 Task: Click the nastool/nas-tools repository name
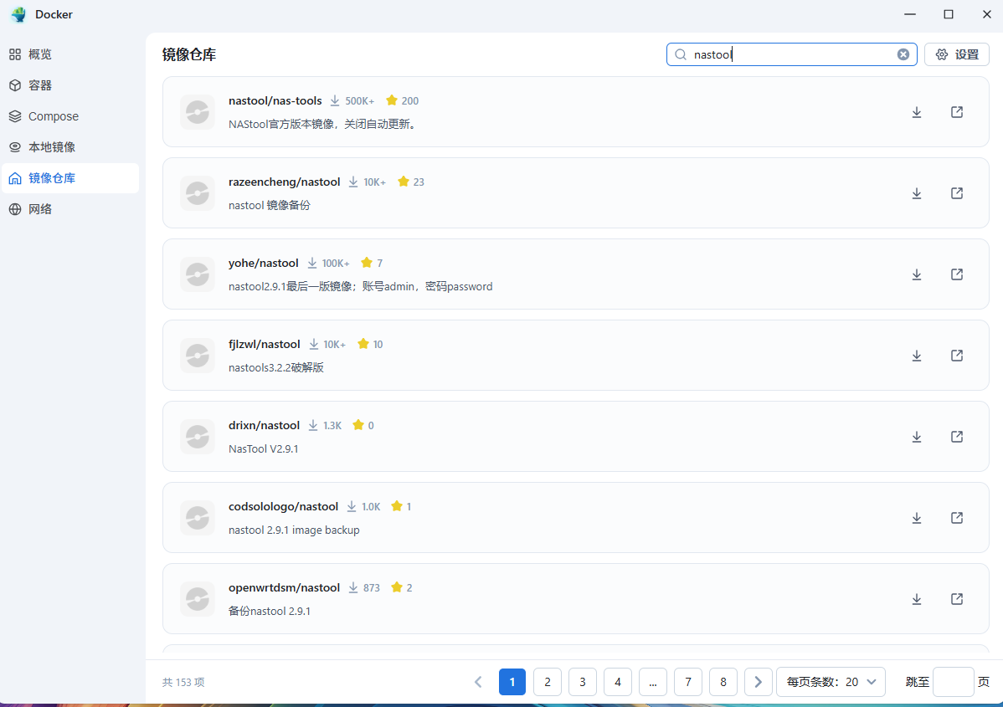(x=275, y=100)
